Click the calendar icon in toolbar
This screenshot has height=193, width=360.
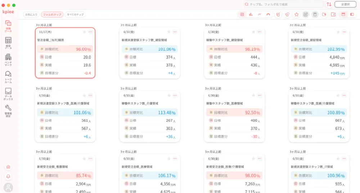(x=343, y=14)
